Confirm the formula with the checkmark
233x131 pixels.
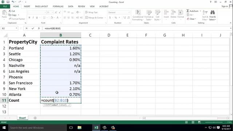(33, 28)
